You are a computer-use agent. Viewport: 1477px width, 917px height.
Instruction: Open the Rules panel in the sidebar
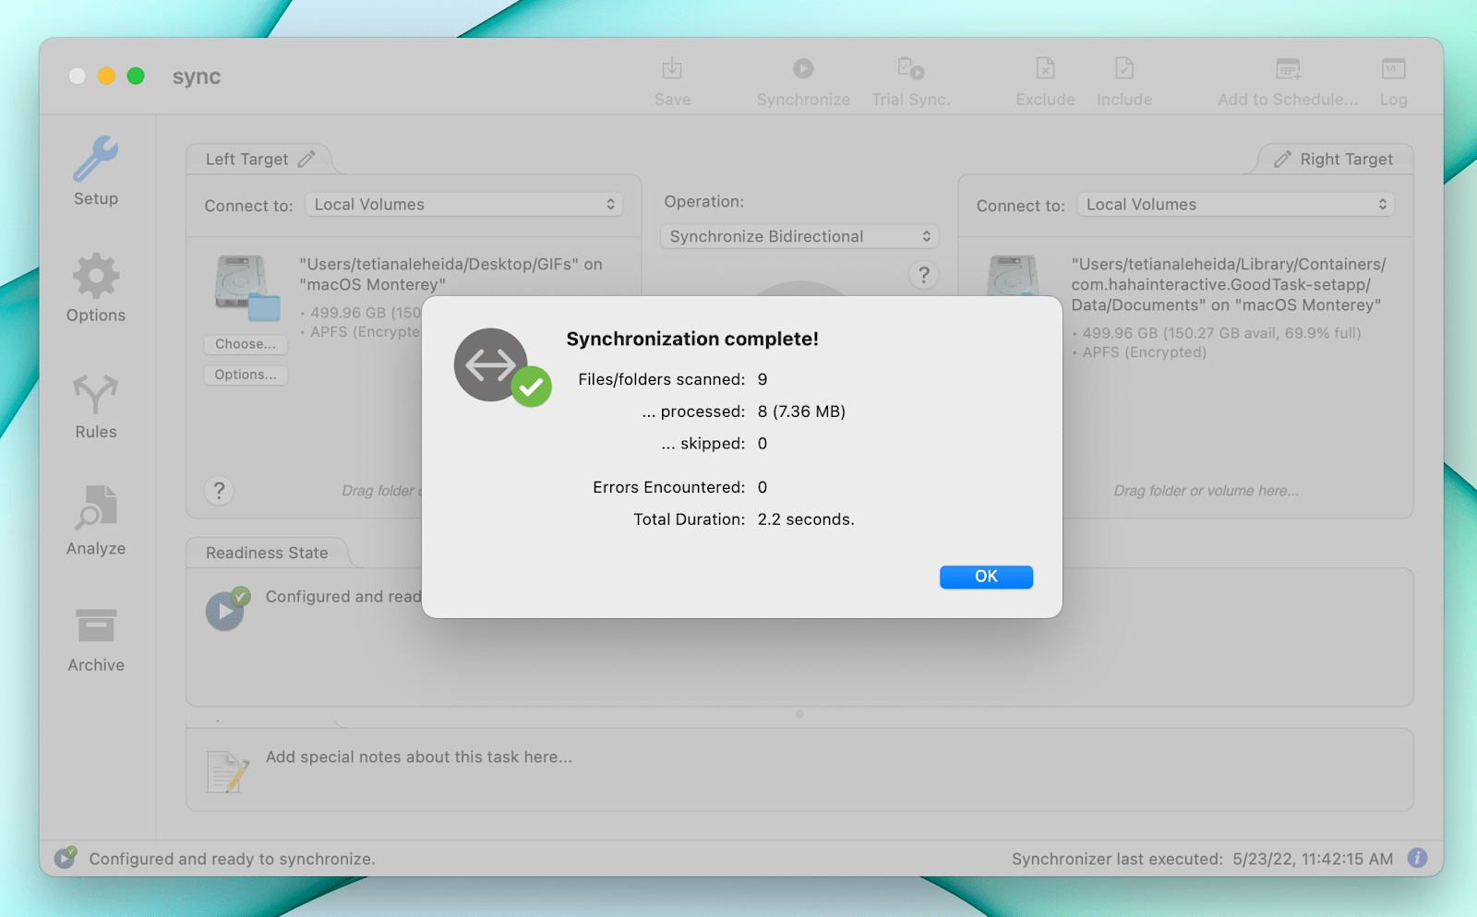click(94, 404)
